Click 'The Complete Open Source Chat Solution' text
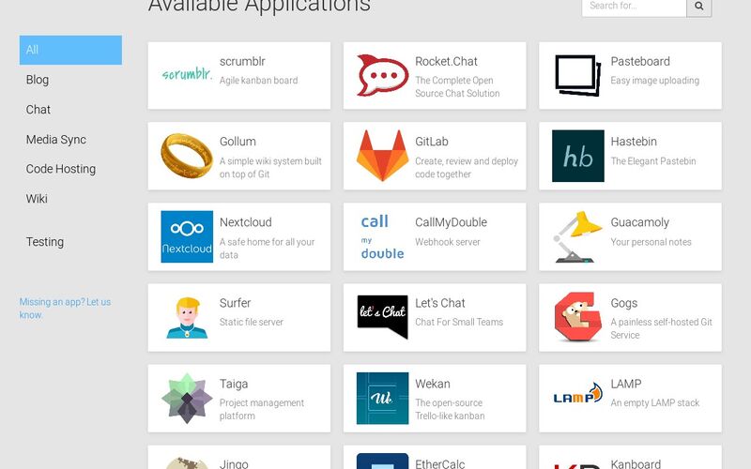 pos(457,86)
